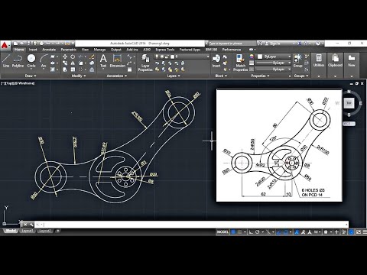The width and height of the screenshot is (367, 275).
Task: Expand the Properties panel
Action: pyautogui.click(x=260, y=76)
